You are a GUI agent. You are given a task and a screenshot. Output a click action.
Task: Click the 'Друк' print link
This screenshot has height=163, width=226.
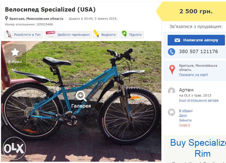coord(183,116)
